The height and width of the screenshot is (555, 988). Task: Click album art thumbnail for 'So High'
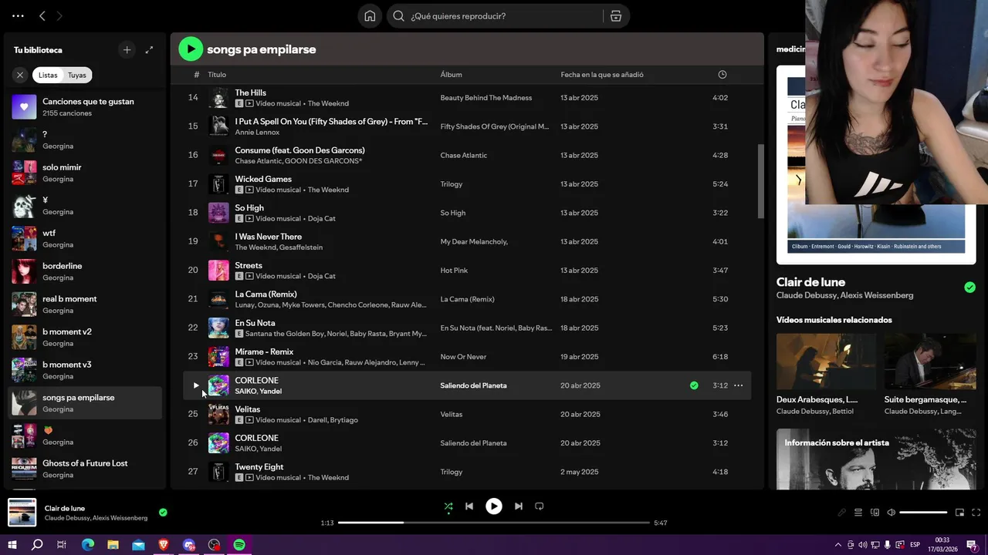coord(218,213)
